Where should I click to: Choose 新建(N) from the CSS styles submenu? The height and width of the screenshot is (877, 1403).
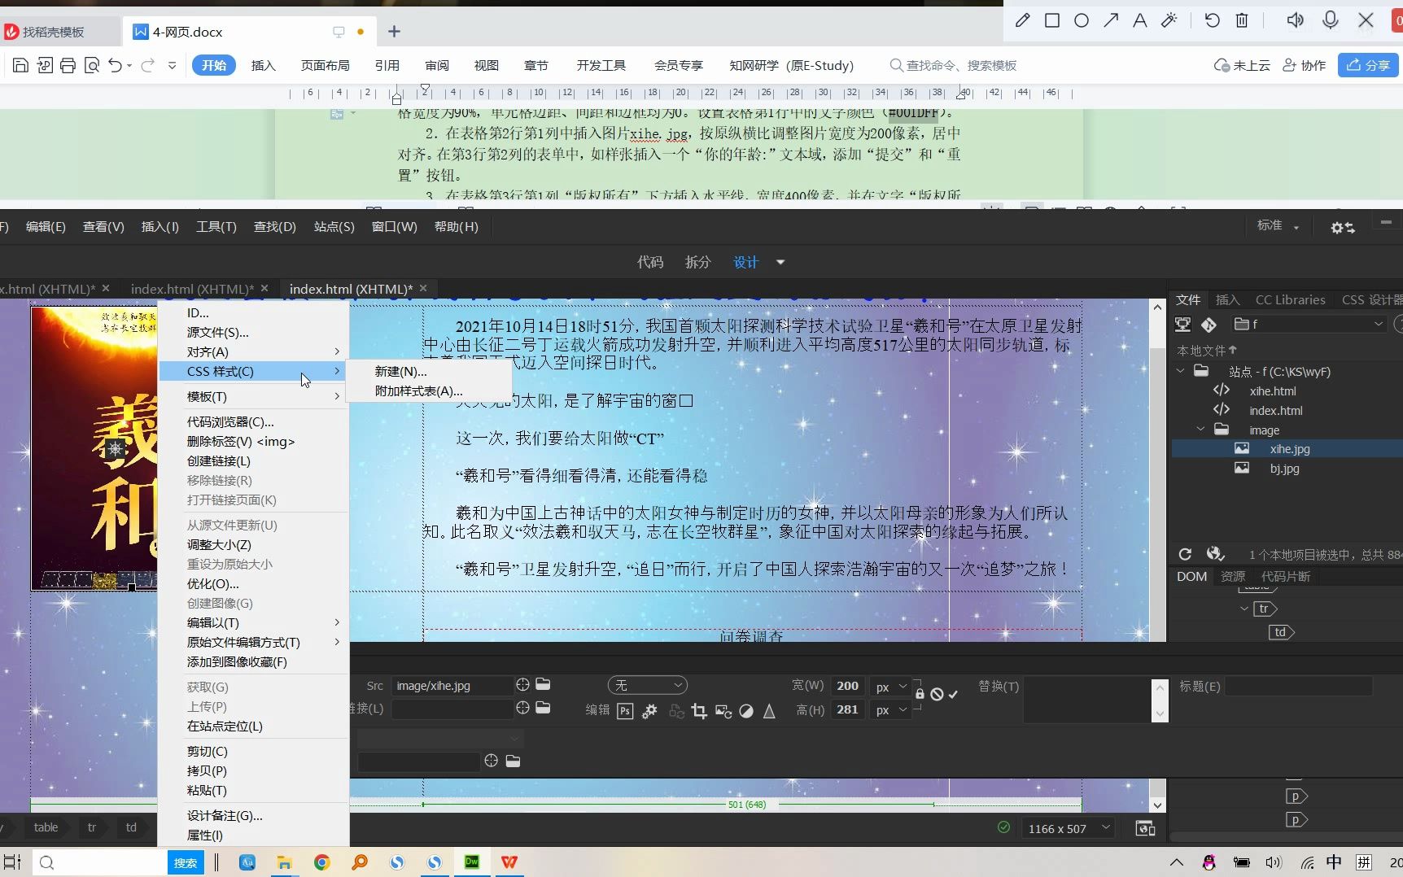click(400, 371)
